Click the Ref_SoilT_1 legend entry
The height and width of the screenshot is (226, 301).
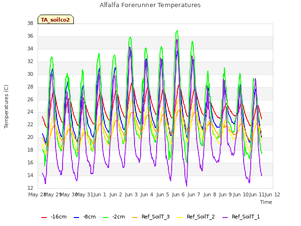(241, 217)
